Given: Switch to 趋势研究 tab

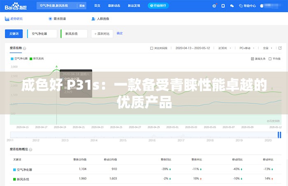Looking at the screenshot, I should (x=14, y=19).
